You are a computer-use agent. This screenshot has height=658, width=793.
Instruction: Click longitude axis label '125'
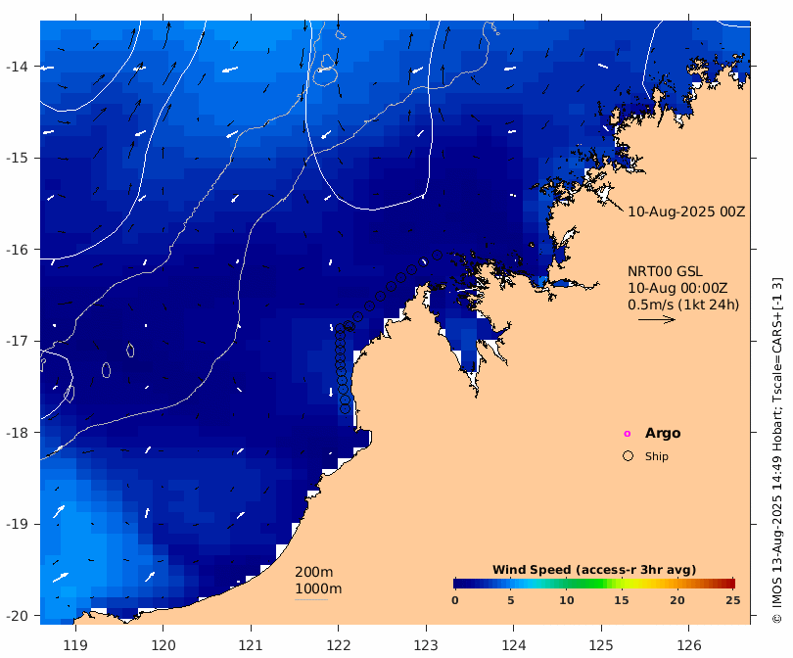click(601, 645)
